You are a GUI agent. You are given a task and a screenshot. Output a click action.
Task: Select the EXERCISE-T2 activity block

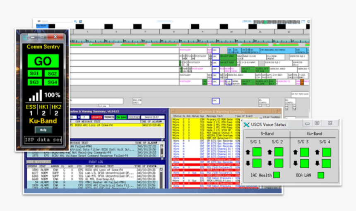286,82
